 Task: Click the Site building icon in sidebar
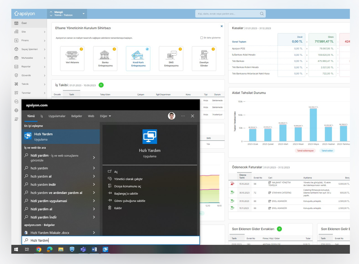click(x=16, y=32)
